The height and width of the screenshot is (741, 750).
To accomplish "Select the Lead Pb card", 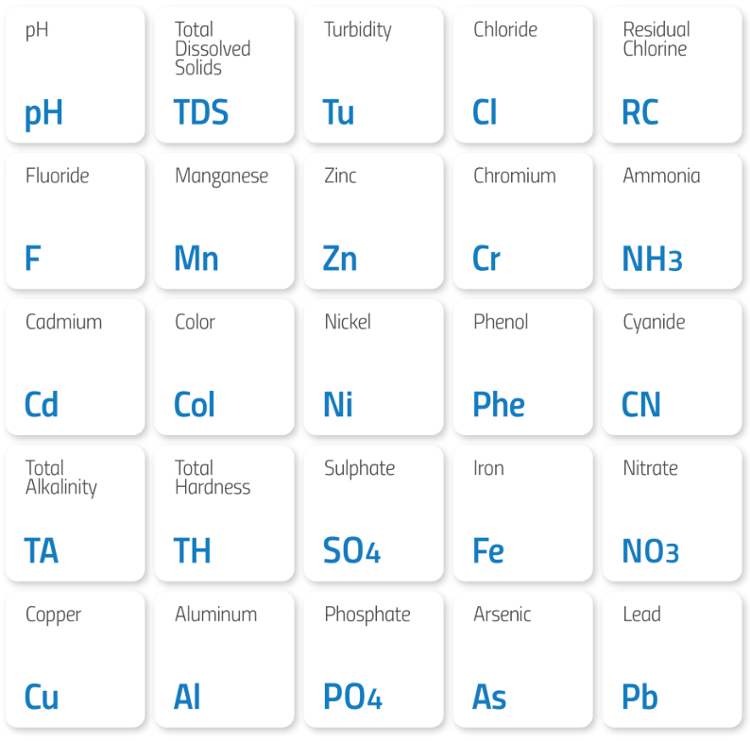I will pyautogui.click(x=673, y=660).
